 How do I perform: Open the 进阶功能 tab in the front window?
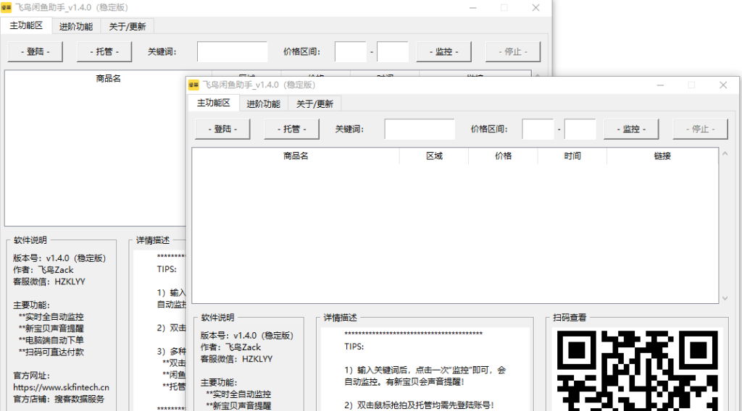[x=263, y=103]
